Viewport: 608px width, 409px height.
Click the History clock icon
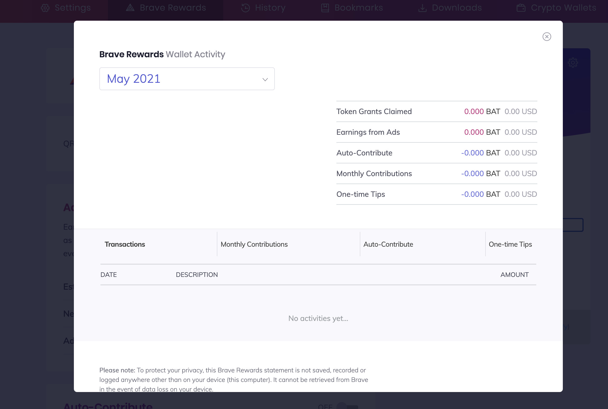tap(245, 8)
